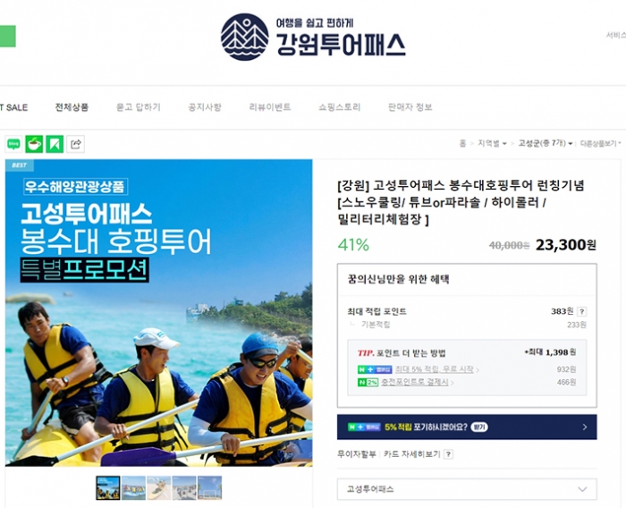Open the 지역별 breadcrumb dropdown
The width and height of the screenshot is (626, 508).
[x=492, y=143]
